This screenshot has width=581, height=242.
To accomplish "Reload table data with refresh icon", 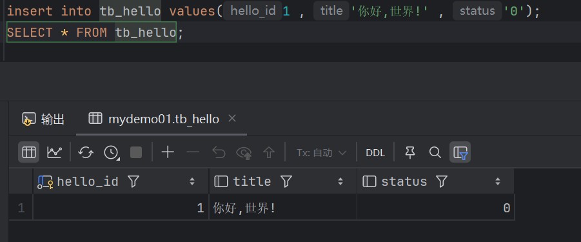I will (x=86, y=152).
